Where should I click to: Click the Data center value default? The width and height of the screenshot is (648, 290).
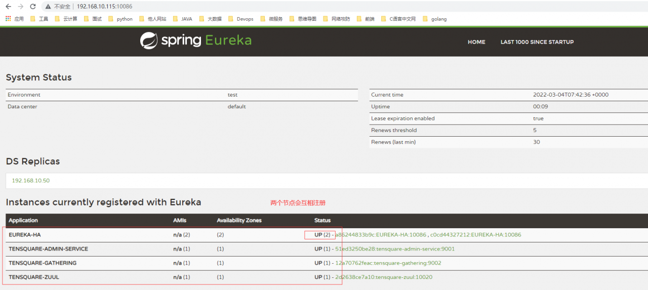[236, 107]
